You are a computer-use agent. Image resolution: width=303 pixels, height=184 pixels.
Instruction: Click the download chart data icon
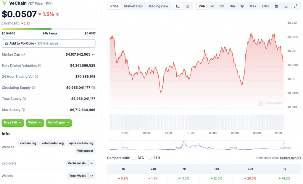[286, 6]
